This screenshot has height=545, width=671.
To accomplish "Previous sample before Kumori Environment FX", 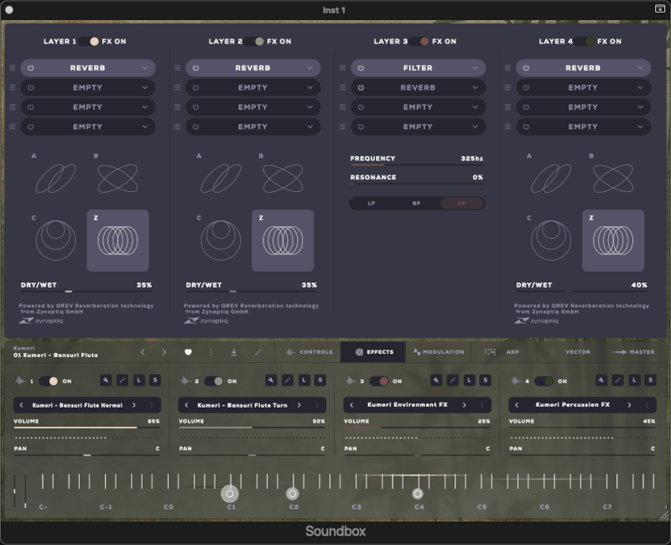I will (x=351, y=405).
